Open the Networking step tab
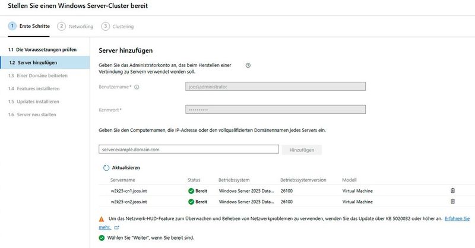475x248 pixels. [75, 26]
